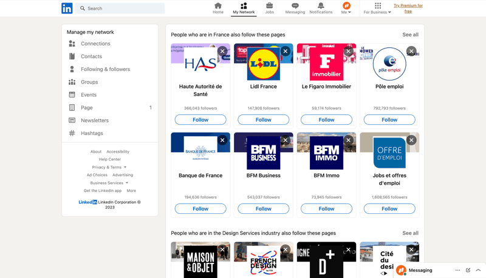Click the Search input field

point(121,8)
